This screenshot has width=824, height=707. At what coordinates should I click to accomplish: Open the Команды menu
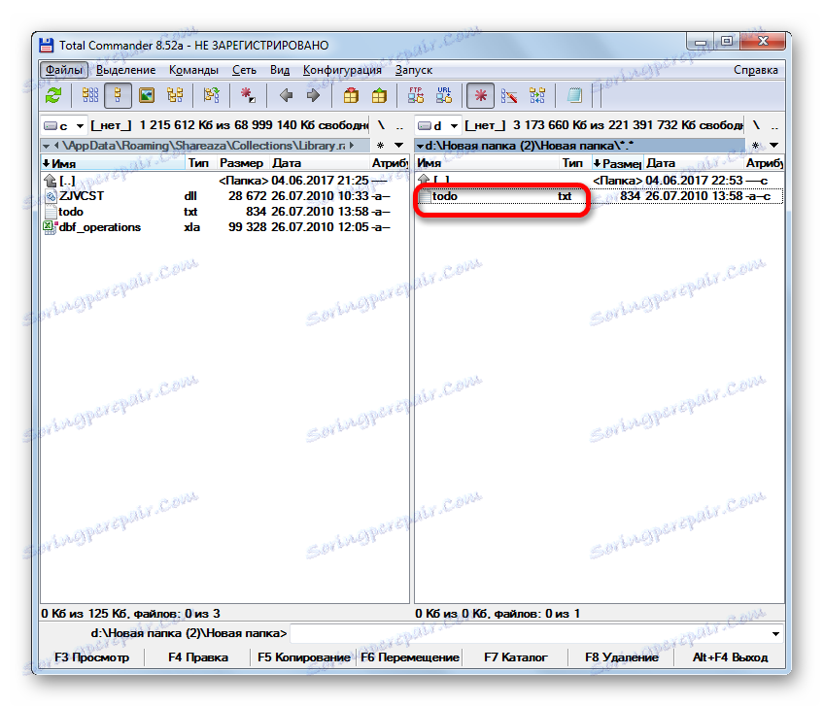tap(193, 70)
